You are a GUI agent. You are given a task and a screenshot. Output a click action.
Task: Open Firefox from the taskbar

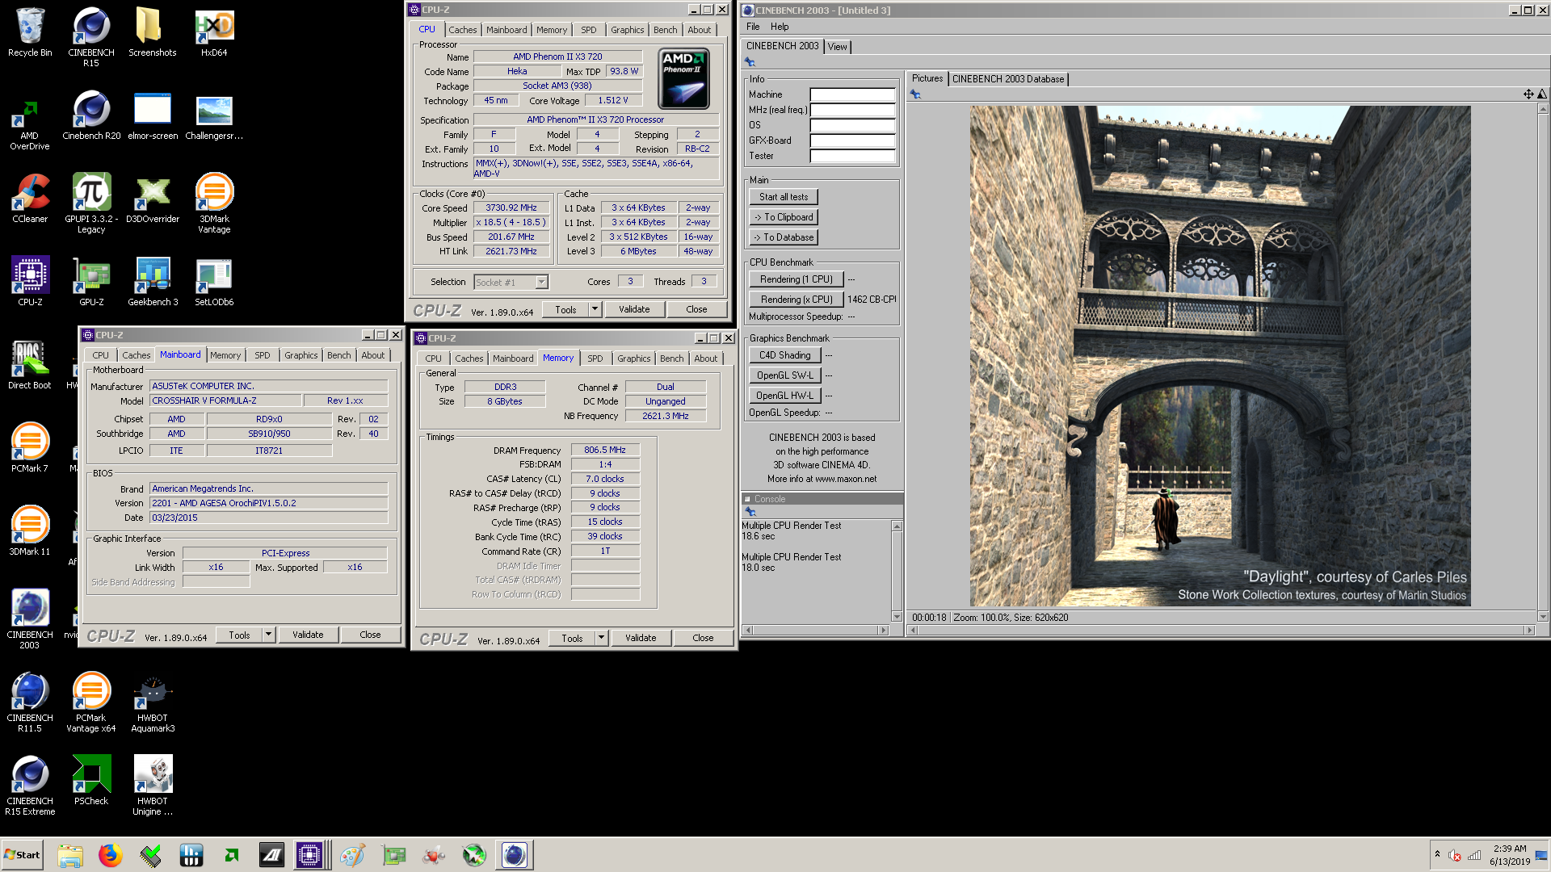coord(110,855)
